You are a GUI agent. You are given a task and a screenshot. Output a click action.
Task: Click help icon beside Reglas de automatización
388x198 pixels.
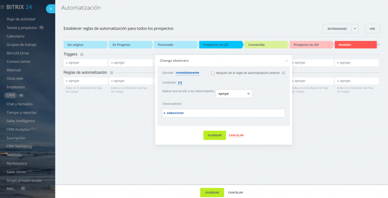pos(111,72)
